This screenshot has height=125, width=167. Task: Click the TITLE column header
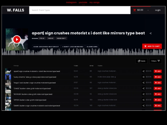click(16, 66)
